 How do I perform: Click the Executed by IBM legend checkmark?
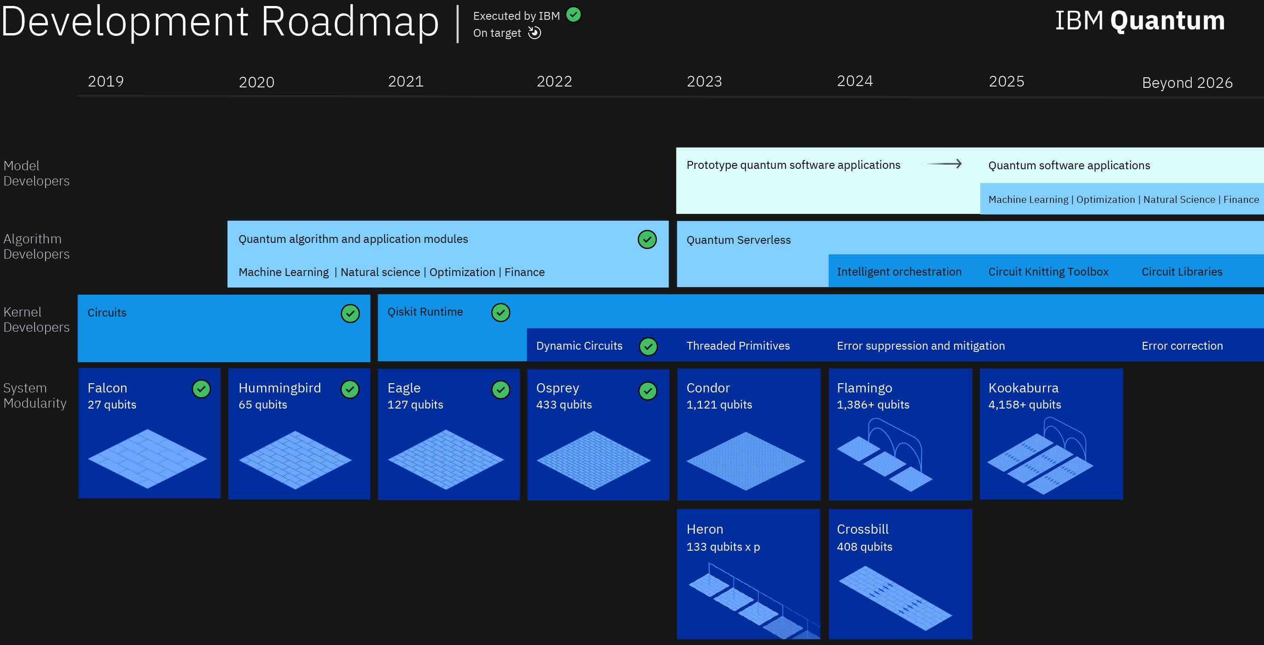573,15
